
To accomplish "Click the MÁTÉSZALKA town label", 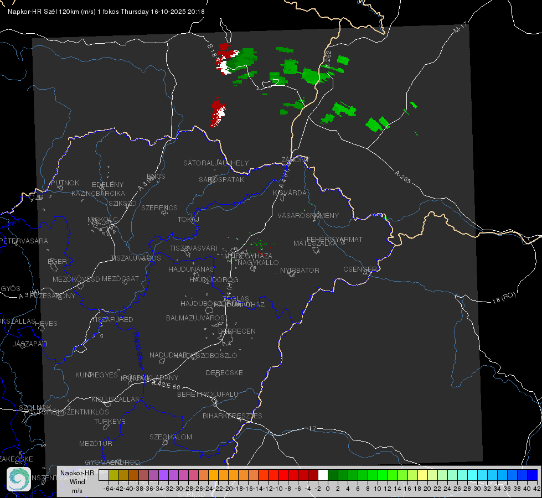I will click(x=315, y=243).
